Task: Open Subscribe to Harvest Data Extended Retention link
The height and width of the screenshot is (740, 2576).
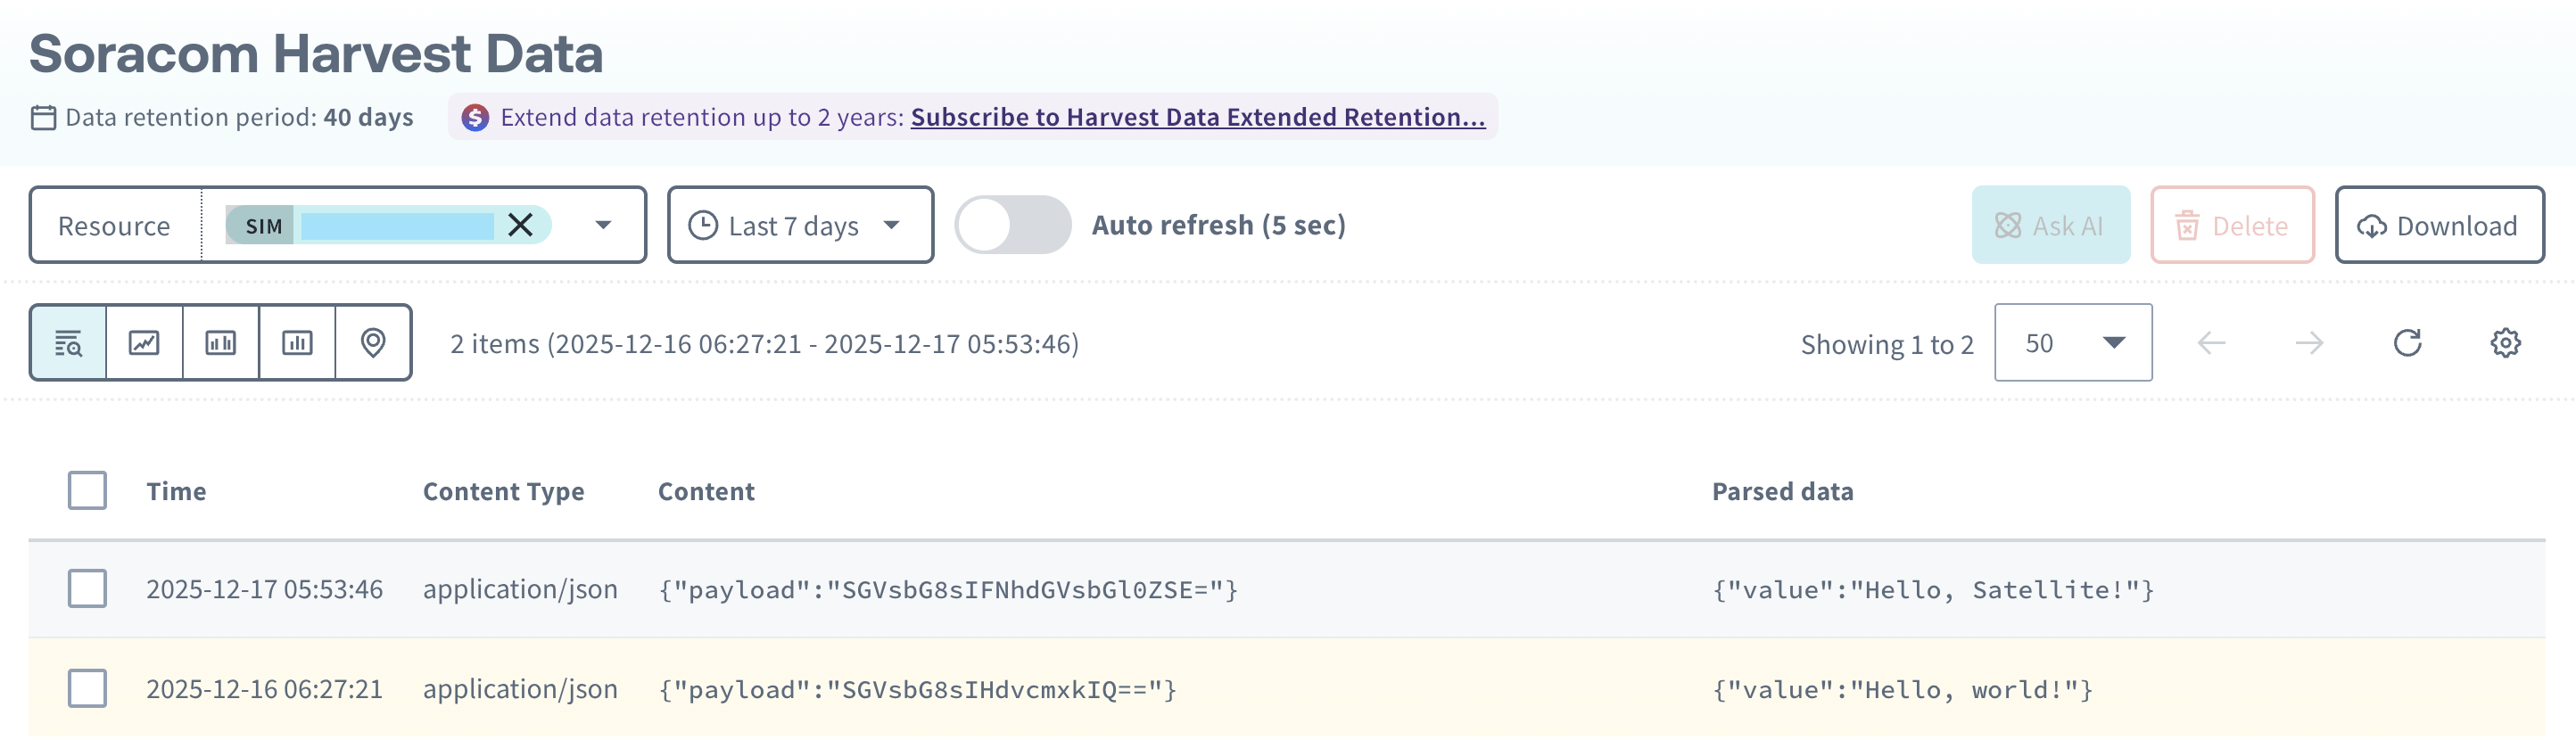Action: [x=1198, y=117]
